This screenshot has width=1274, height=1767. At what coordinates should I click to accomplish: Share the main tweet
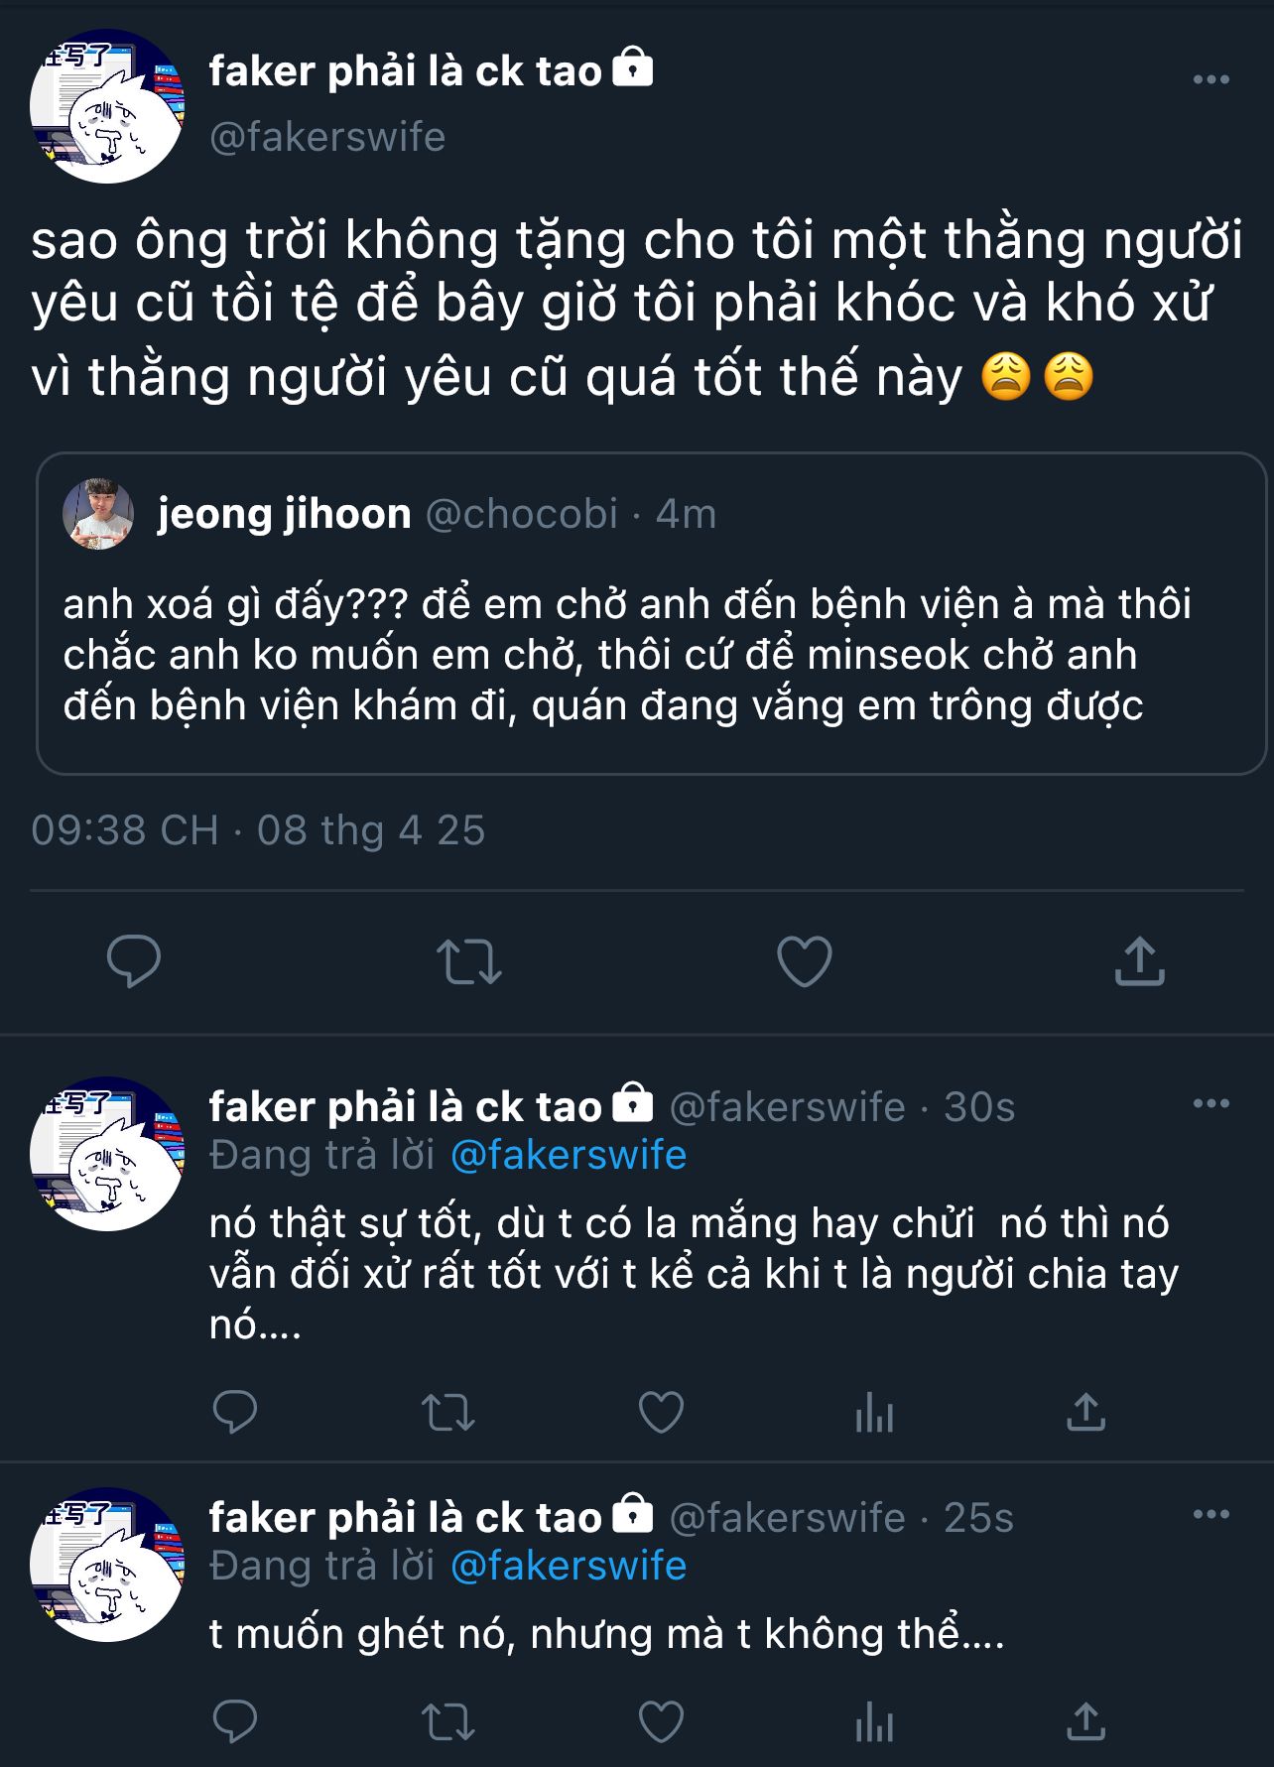point(1139,960)
